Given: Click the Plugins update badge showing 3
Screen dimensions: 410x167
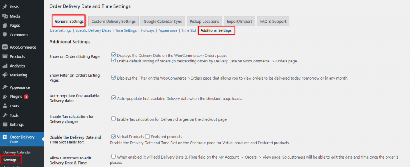Looking at the screenshot, I should 26,97.
